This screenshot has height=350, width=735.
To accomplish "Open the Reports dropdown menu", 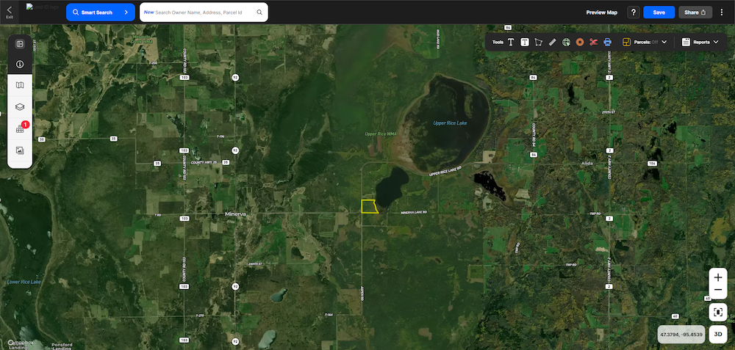I will (715, 43).
